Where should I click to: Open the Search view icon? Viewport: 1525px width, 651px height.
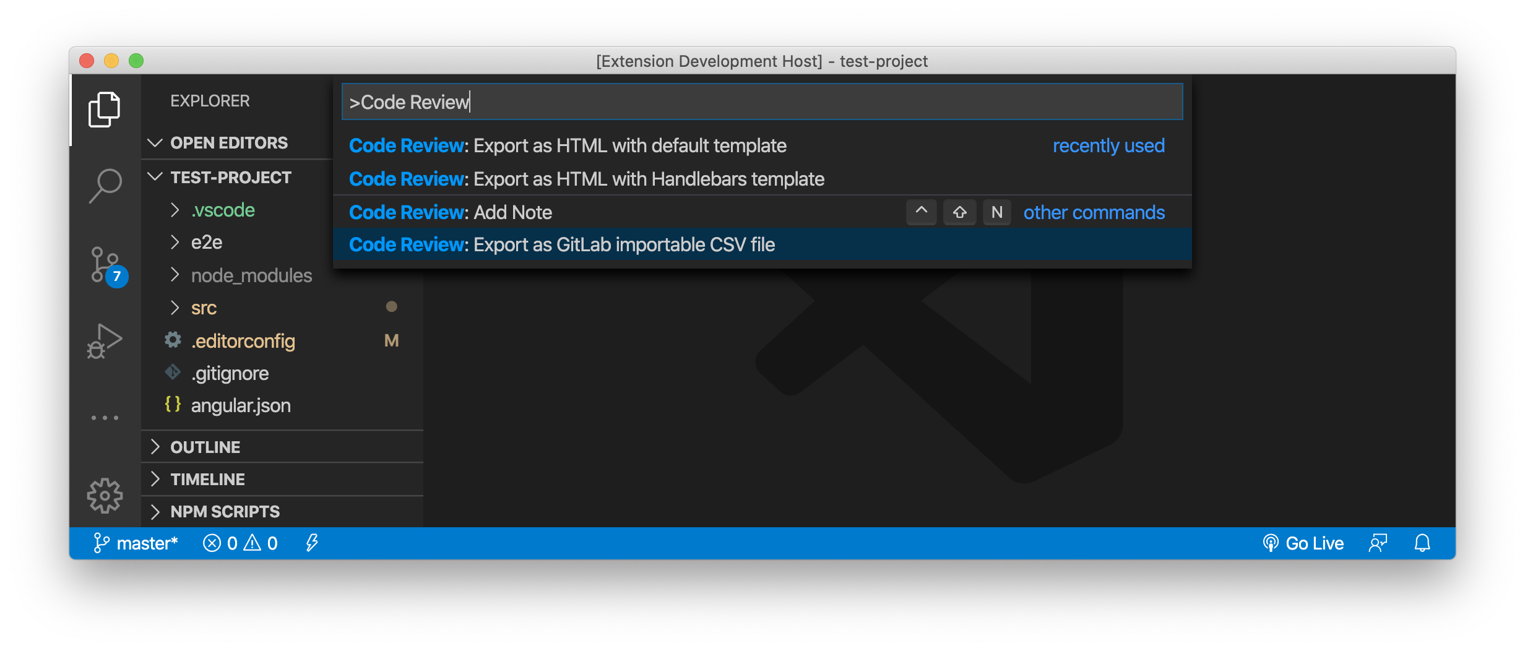105,186
